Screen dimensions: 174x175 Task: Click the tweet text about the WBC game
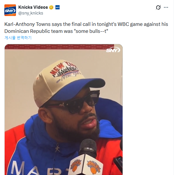tap(86, 28)
